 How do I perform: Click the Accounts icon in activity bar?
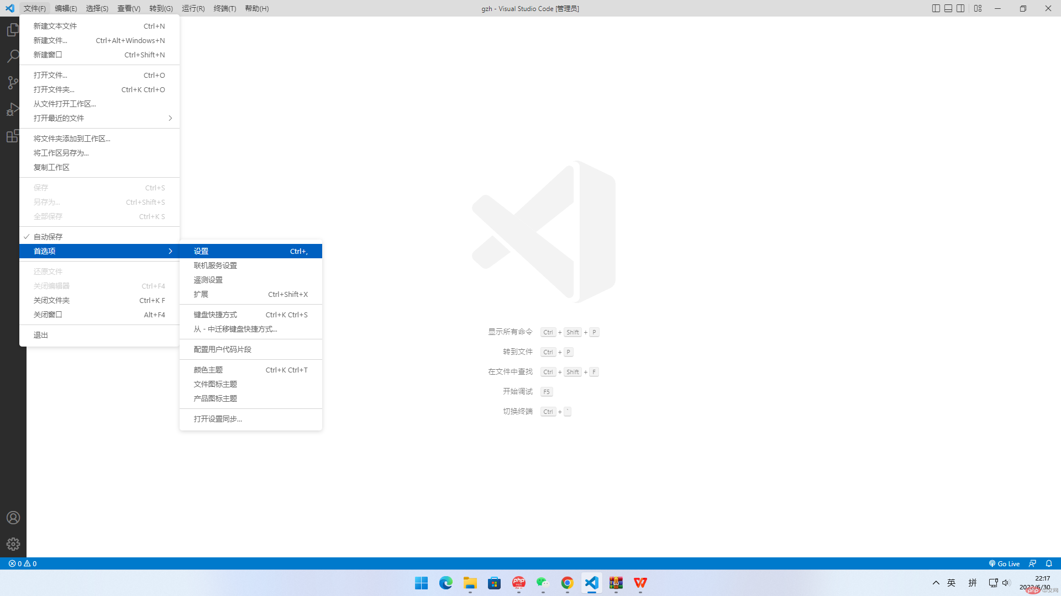click(x=13, y=518)
